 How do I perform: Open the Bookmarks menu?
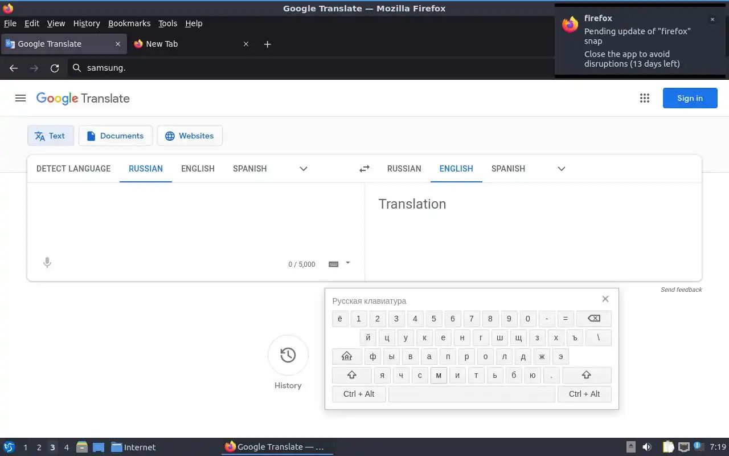point(129,23)
